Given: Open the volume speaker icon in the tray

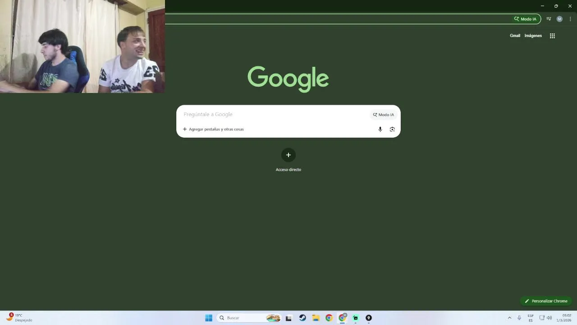Looking at the screenshot, I should tap(549, 318).
